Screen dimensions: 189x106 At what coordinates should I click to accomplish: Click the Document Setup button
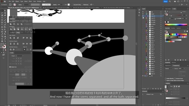[77, 5]
